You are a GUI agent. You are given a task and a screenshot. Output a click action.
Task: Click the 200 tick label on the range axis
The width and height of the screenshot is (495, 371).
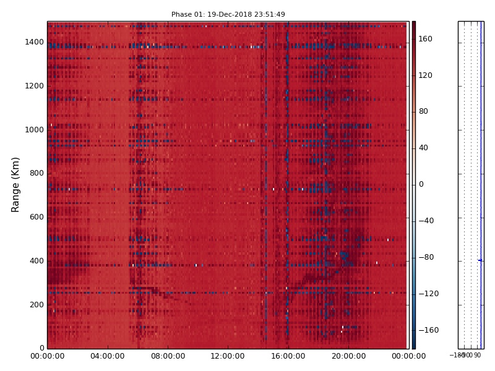tap(37, 305)
